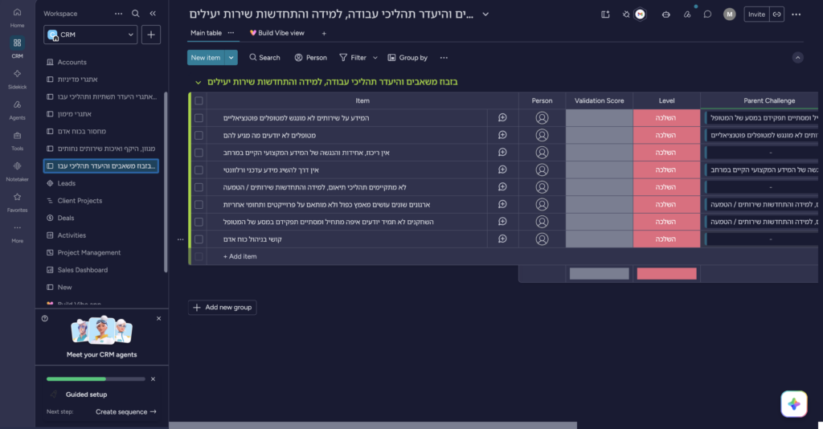Open Notetaker from the left rail
Image resolution: width=823 pixels, height=429 pixels.
point(17,171)
